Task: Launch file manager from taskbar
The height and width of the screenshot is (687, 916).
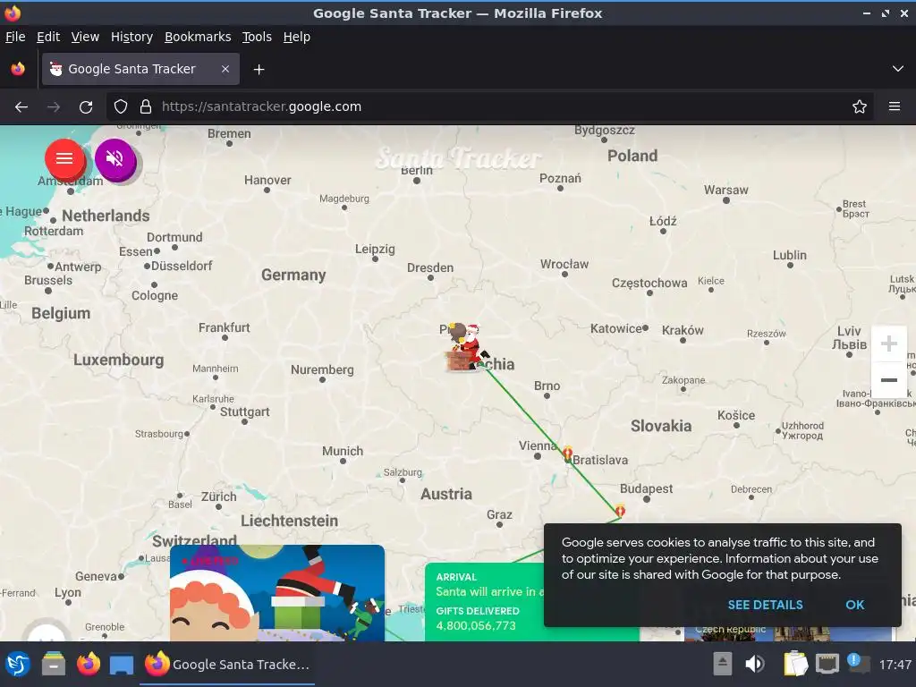Action: pyautogui.click(x=53, y=665)
